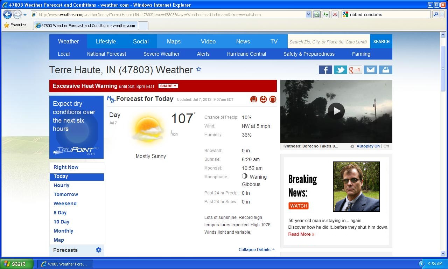The image size is (448, 269).
Task: Open the Lifestyle navigation tab
Action: click(106, 41)
